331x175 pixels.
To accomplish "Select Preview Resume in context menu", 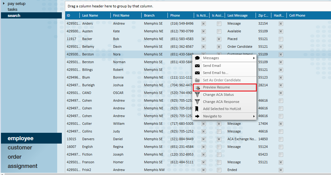I will (x=225, y=87).
